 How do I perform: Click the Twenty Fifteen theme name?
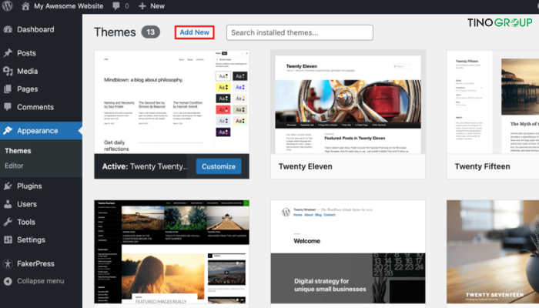pyautogui.click(x=482, y=166)
